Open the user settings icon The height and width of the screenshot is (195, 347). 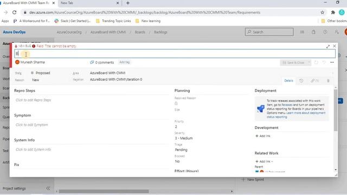coord(337,32)
